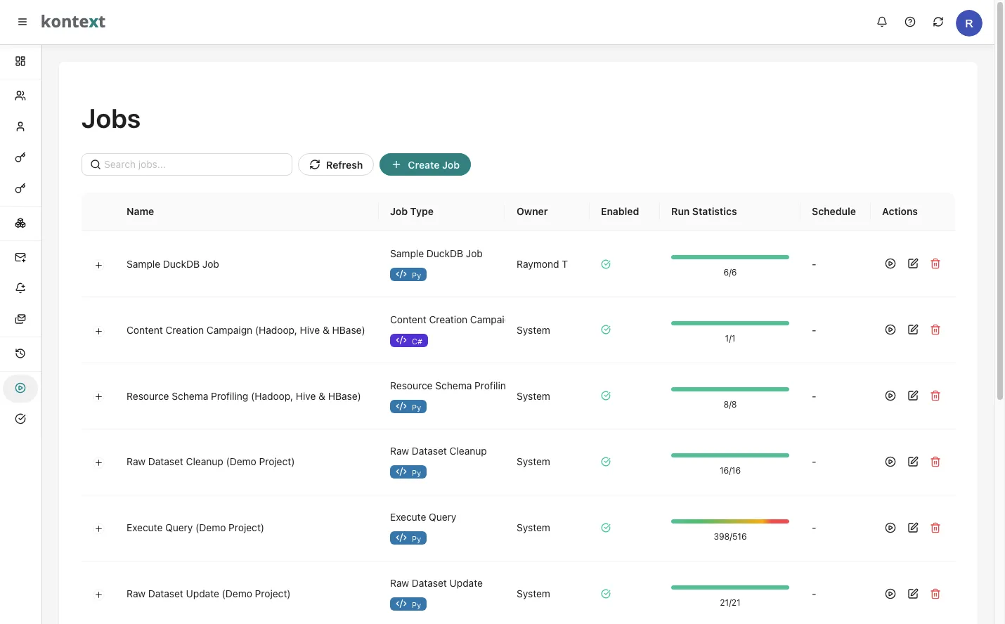
Task: Toggle the hamburger navigation menu
Action: tap(22, 22)
